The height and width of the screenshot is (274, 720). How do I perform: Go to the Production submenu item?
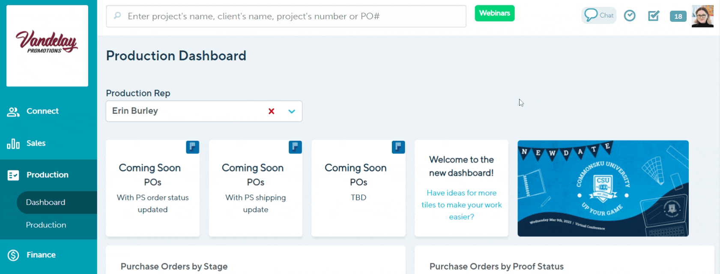coord(46,225)
